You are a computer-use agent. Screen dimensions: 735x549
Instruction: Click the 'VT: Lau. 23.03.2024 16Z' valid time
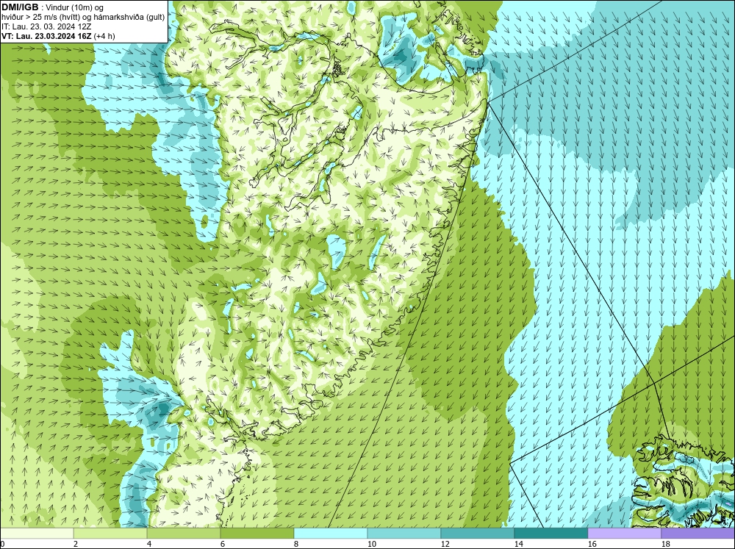(47, 36)
